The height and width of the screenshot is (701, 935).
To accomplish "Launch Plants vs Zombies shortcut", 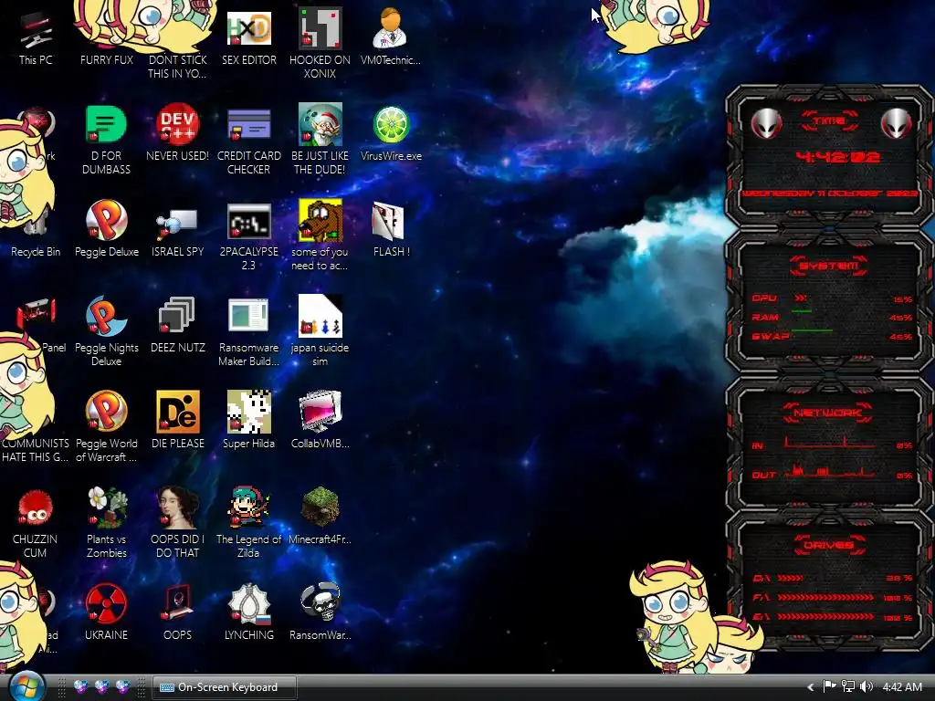I will click(106, 523).
